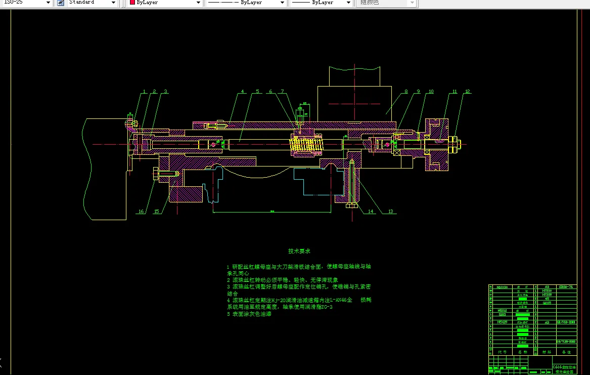The width and height of the screenshot is (590, 375).
Task: Open the ISO-25 dimension style dropdown
Action: click(x=48, y=3)
